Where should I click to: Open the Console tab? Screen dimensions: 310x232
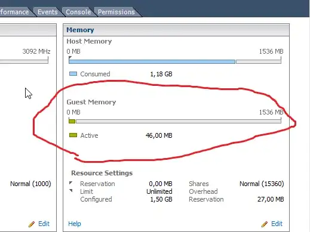click(x=78, y=12)
